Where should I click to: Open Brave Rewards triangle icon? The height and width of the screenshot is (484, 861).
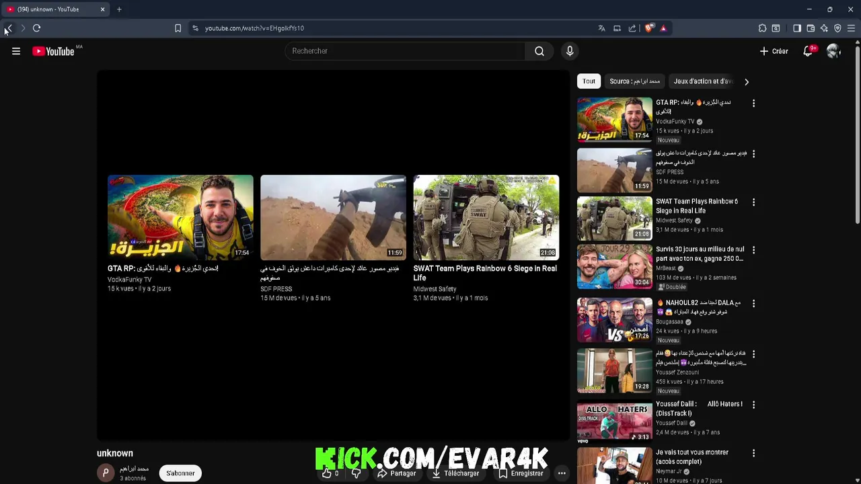coord(663,28)
